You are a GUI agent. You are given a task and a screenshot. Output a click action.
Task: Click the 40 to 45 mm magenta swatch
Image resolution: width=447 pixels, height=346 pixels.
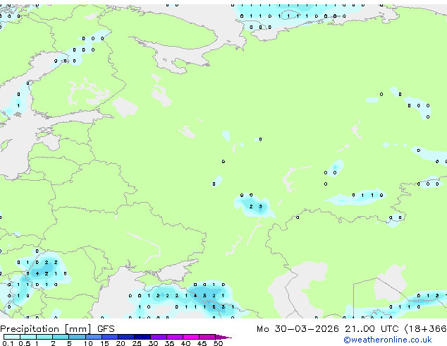[x=191, y=337]
